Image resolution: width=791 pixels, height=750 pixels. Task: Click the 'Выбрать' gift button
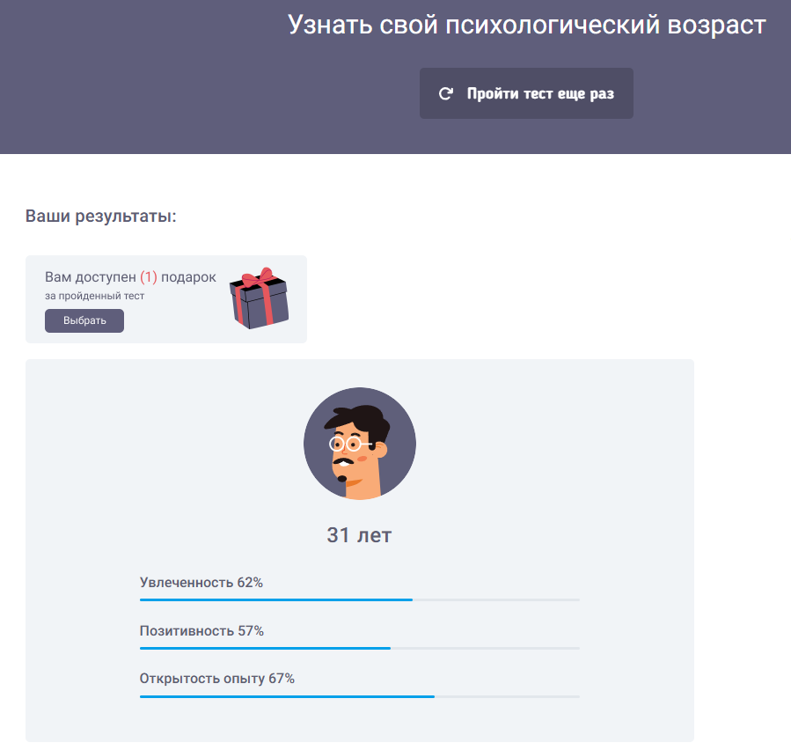click(x=84, y=320)
